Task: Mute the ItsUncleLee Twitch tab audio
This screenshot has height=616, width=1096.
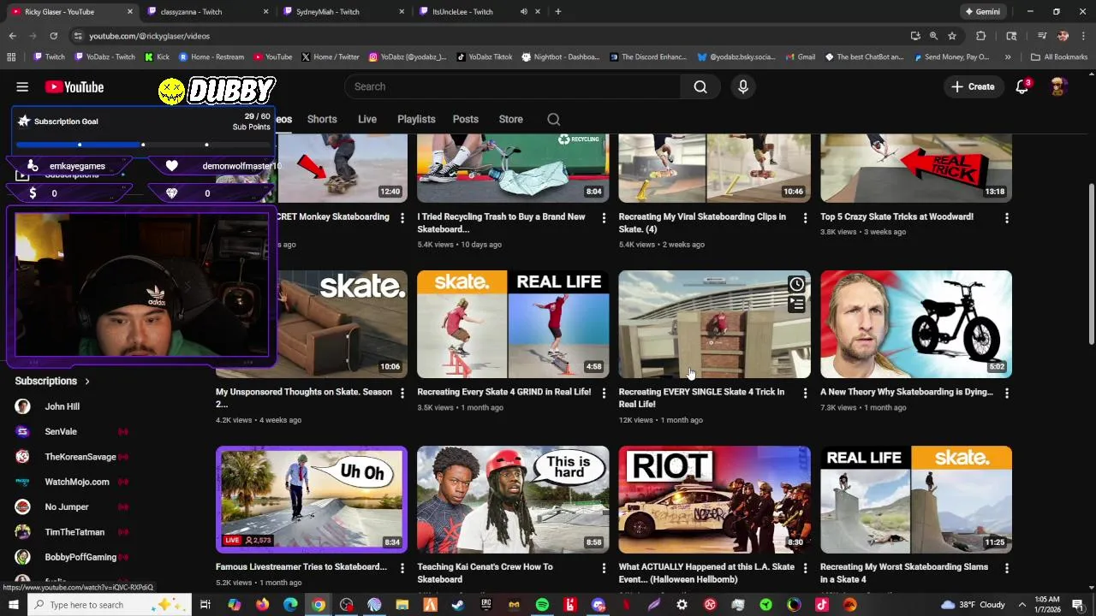Action: [x=523, y=12]
